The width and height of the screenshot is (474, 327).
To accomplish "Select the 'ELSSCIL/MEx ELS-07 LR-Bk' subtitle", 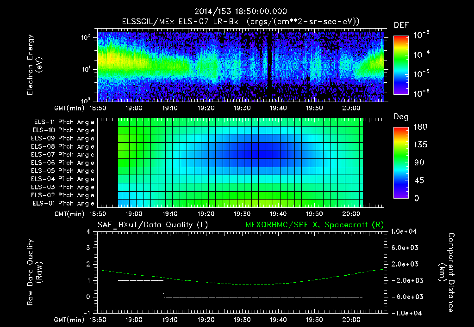I will [x=180, y=22].
